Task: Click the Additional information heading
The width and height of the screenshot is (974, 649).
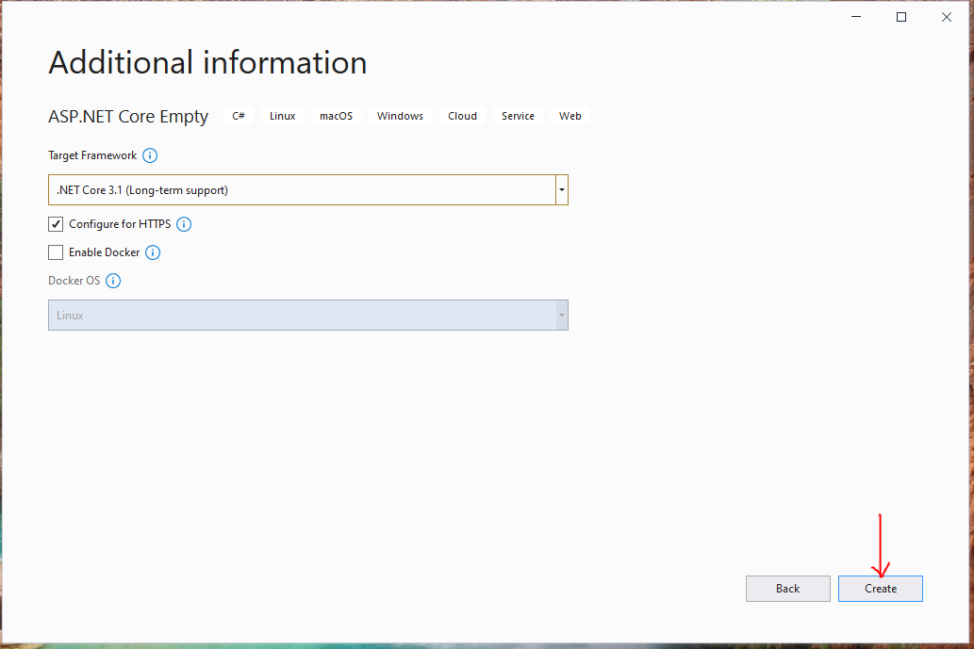Action: click(208, 63)
